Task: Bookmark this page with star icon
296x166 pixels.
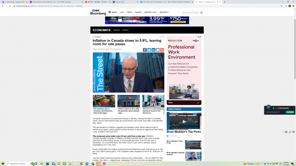Action: 281,6
